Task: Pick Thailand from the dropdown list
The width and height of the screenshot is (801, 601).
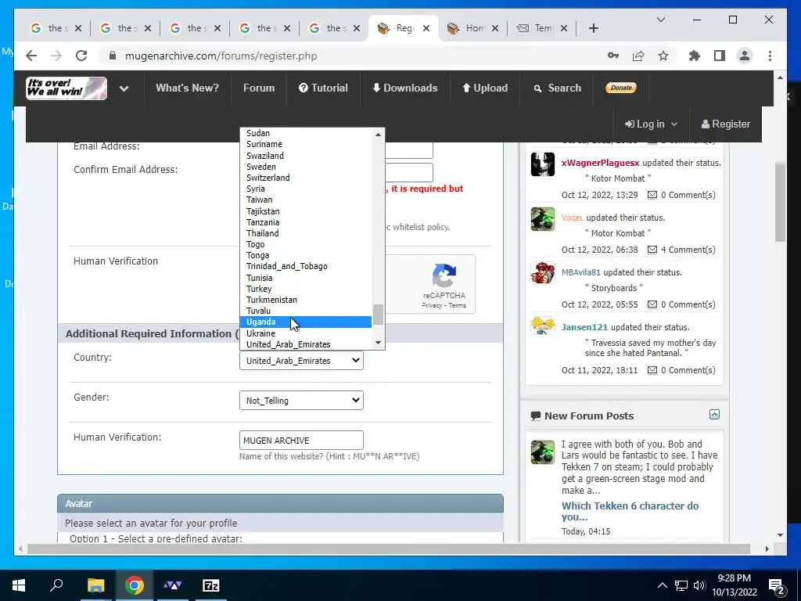Action: point(306,233)
